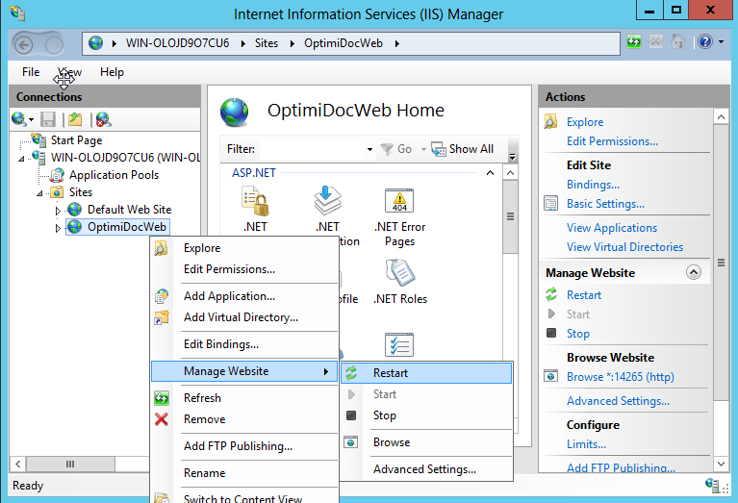Open the .NET Roles feature icon
Screen dimensions: 738x503
click(x=399, y=274)
